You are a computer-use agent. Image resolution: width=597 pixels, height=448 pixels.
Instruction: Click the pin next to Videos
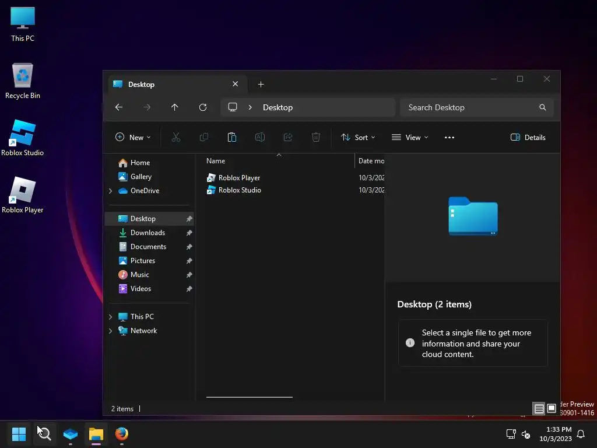(x=189, y=289)
